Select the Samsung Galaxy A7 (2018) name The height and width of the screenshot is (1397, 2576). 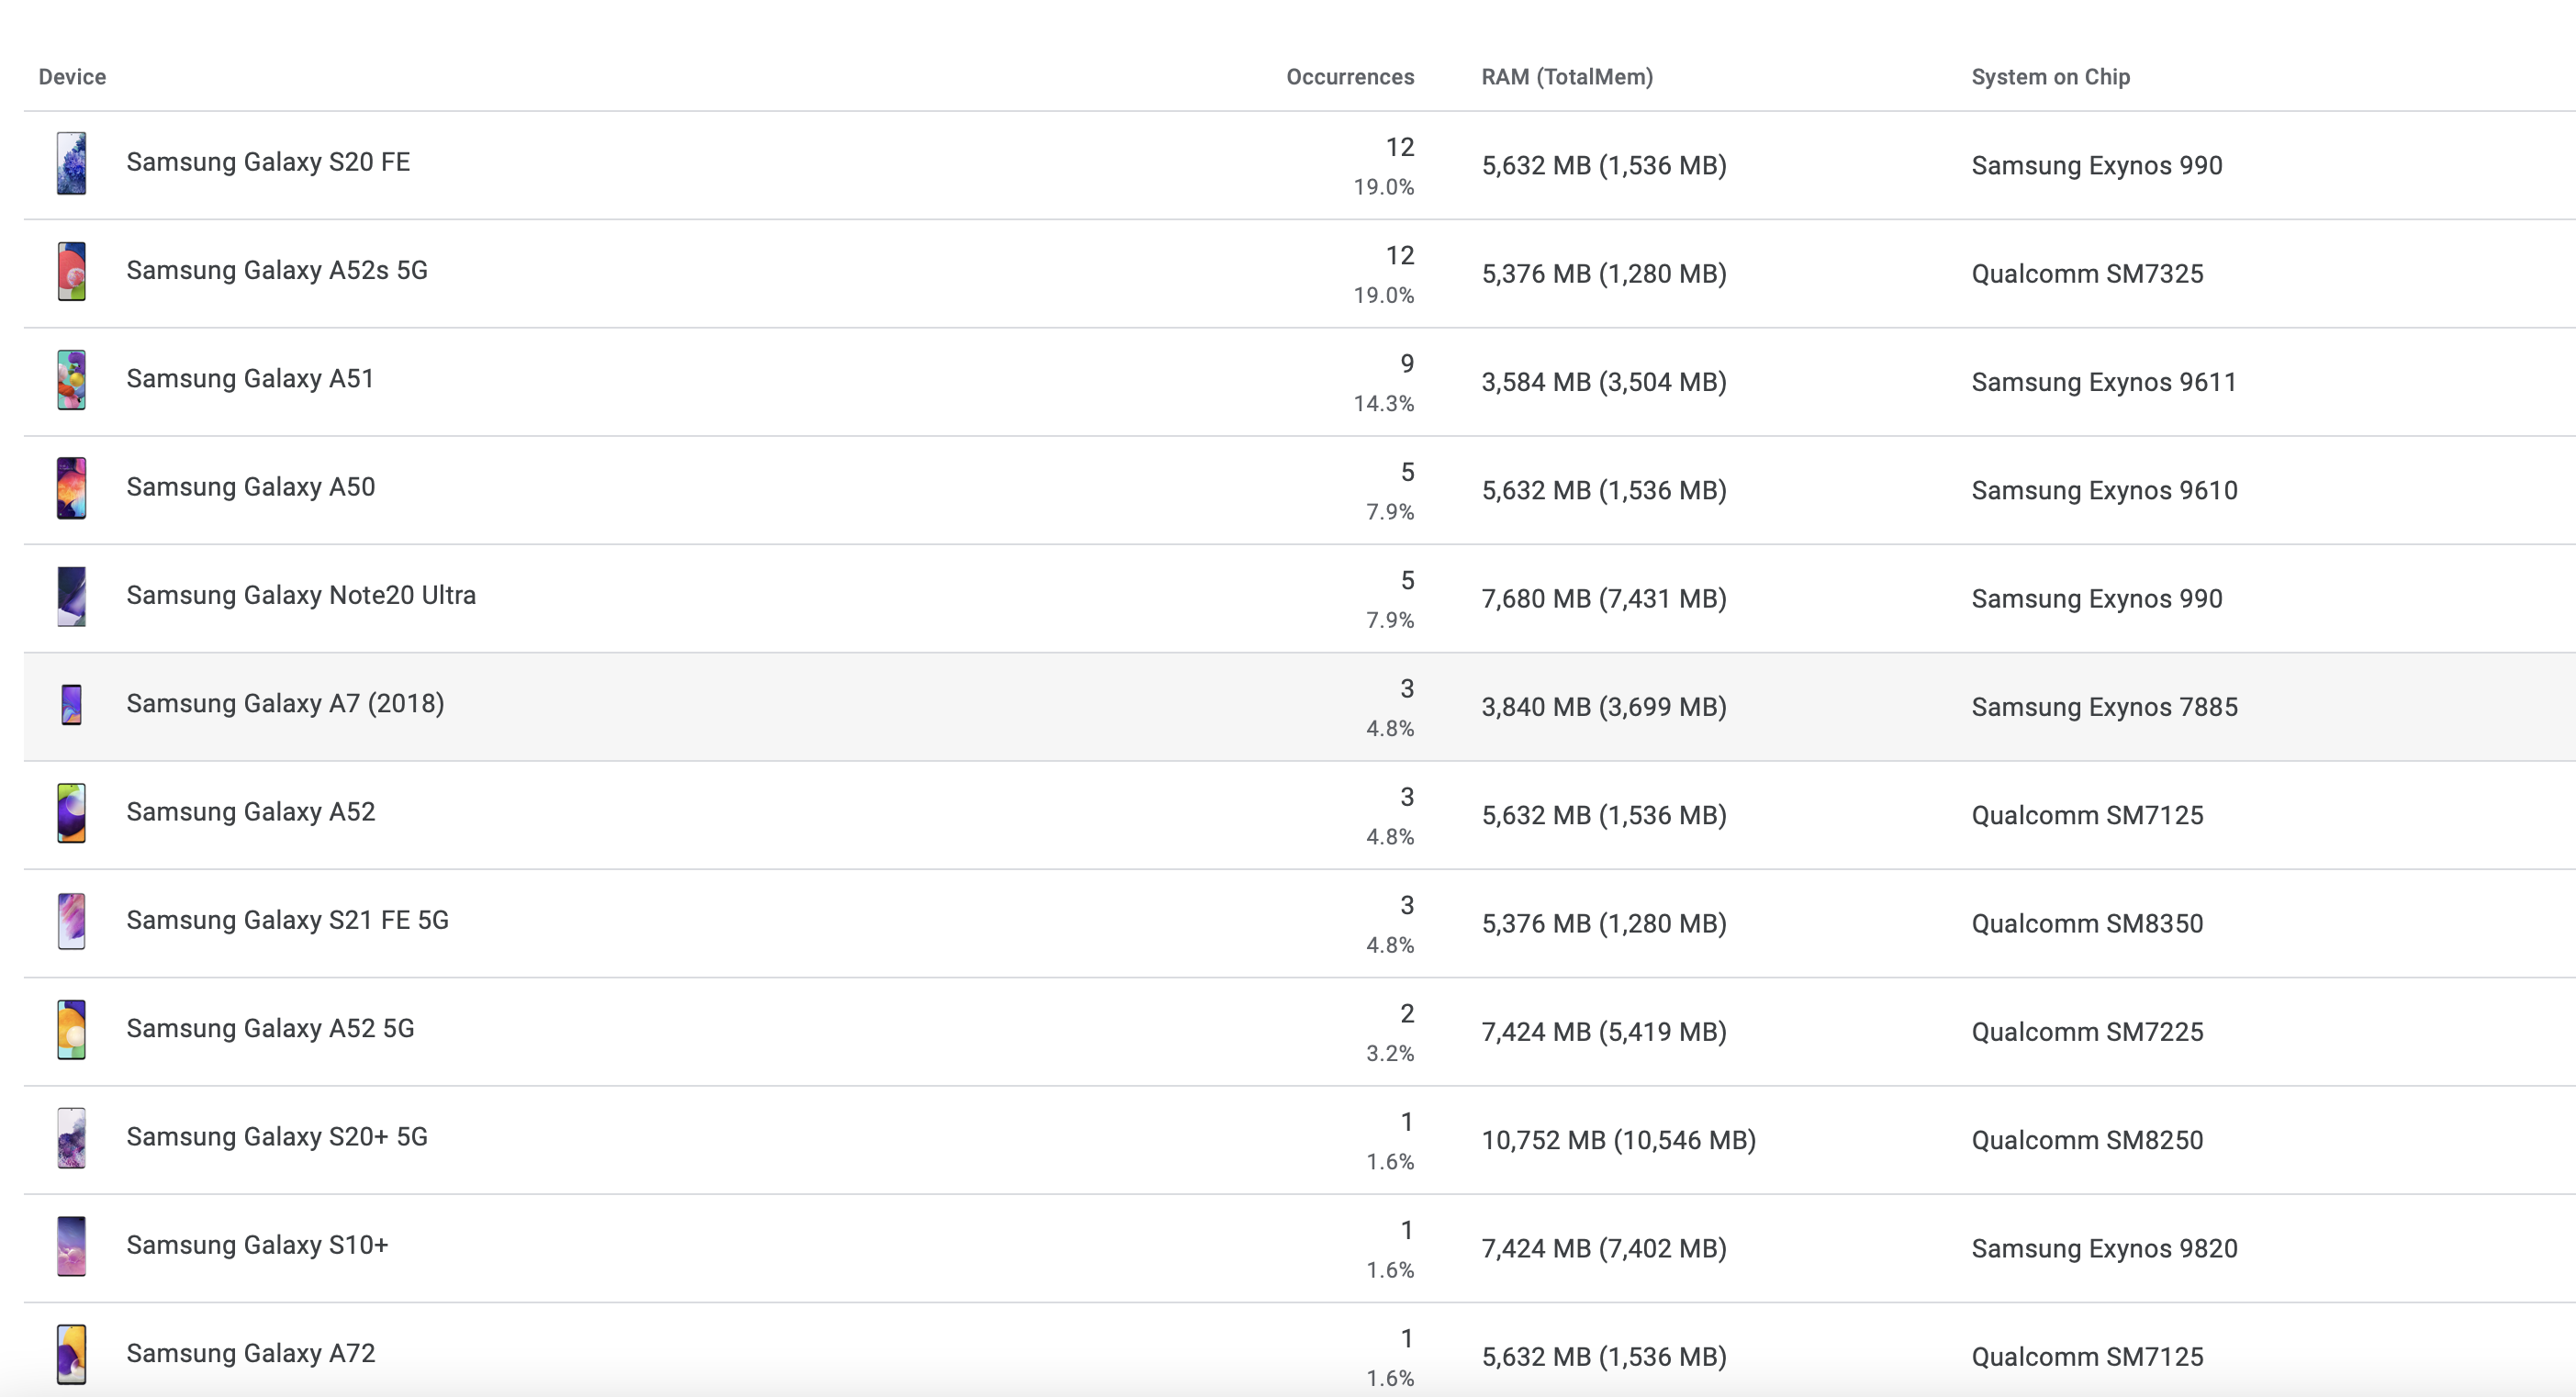tap(284, 703)
